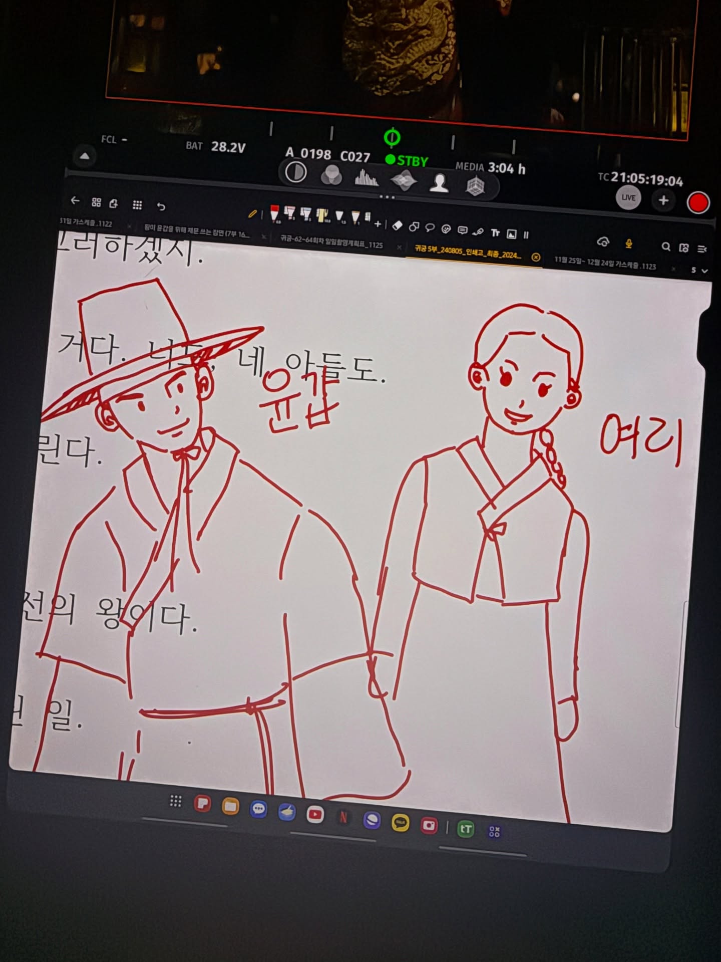Click the three-dot handle below monitor tools
The width and height of the screenshot is (721, 962).
(x=387, y=197)
